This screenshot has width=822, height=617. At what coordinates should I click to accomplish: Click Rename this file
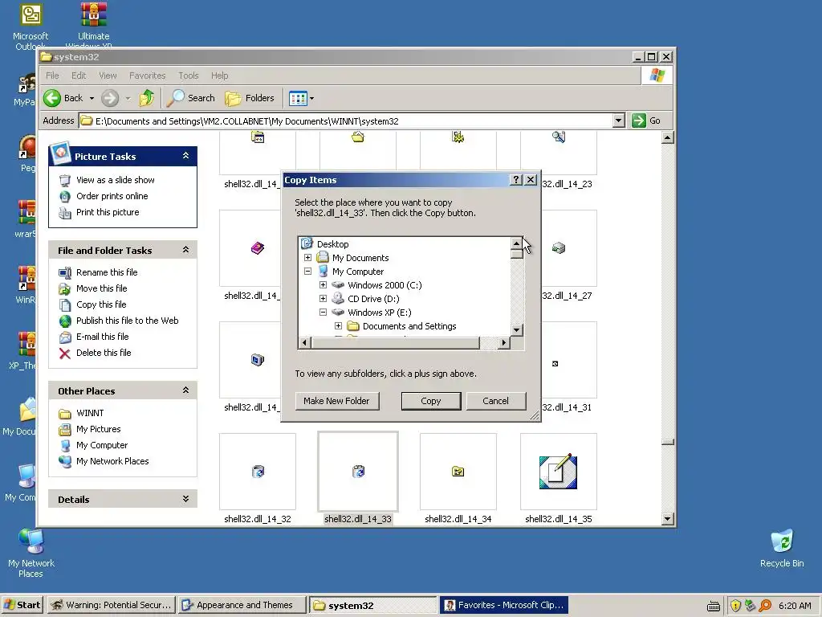[107, 272]
